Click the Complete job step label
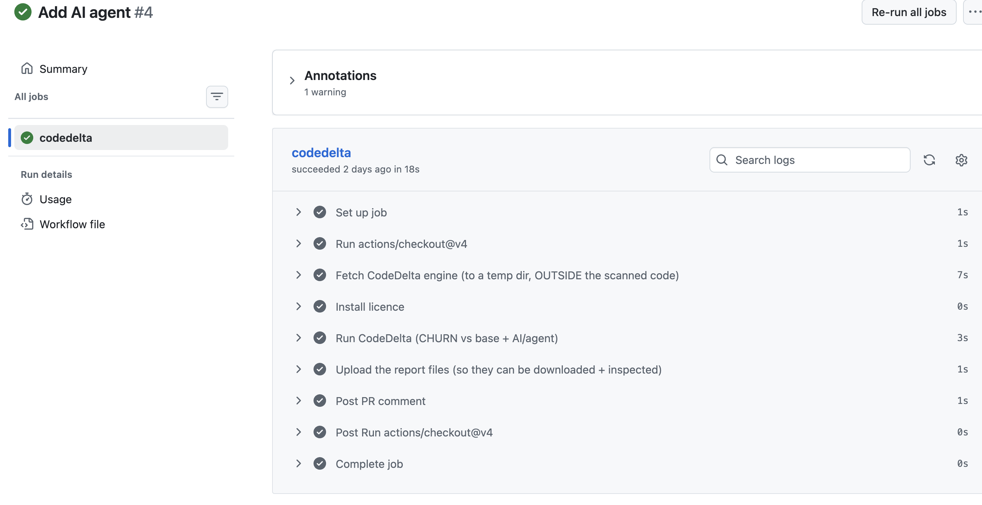982x505 pixels. click(369, 464)
